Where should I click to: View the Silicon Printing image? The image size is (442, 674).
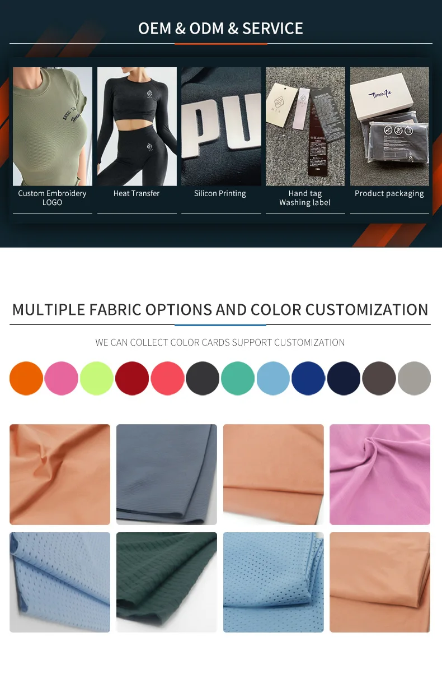click(x=221, y=127)
